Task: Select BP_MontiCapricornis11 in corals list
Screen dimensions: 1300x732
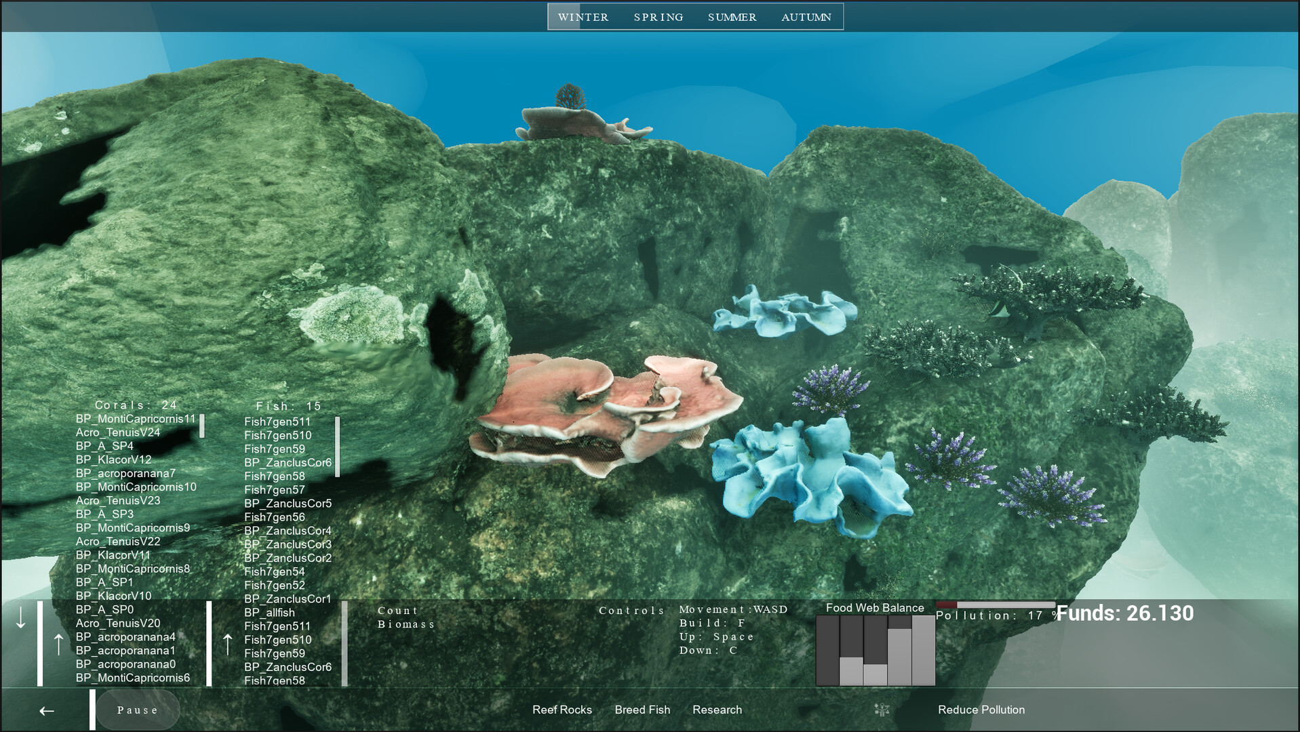Action: 136,419
